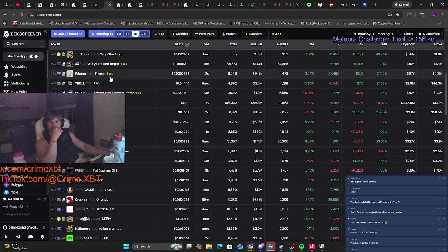Bookmark this page with the star icon

point(398,15)
